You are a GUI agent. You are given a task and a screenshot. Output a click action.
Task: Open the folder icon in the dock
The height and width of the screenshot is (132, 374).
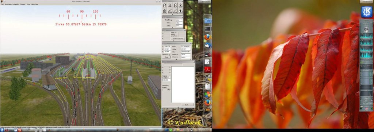pyautogui.click(x=208, y=20)
